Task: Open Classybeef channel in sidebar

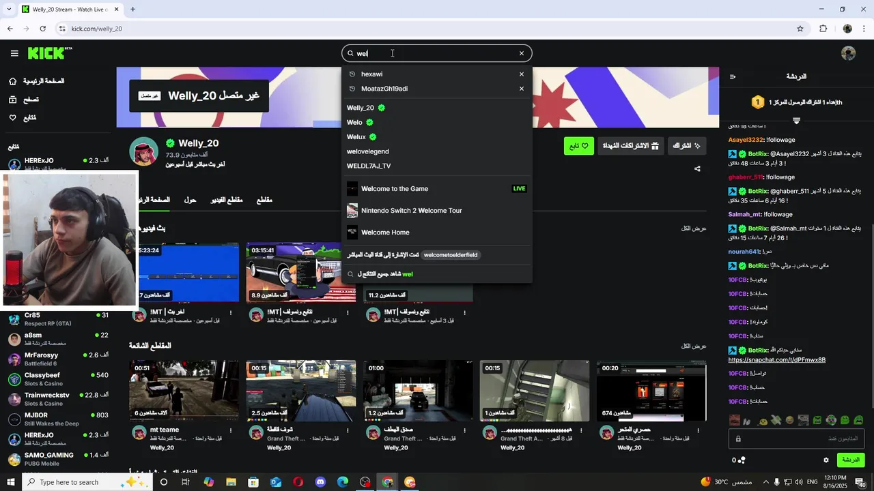Action: click(x=57, y=379)
